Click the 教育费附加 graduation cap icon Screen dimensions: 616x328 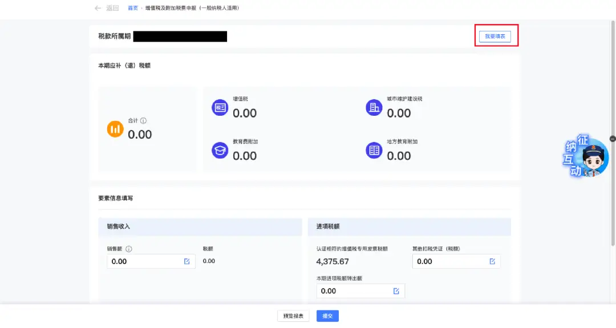(x=220, y=150)
